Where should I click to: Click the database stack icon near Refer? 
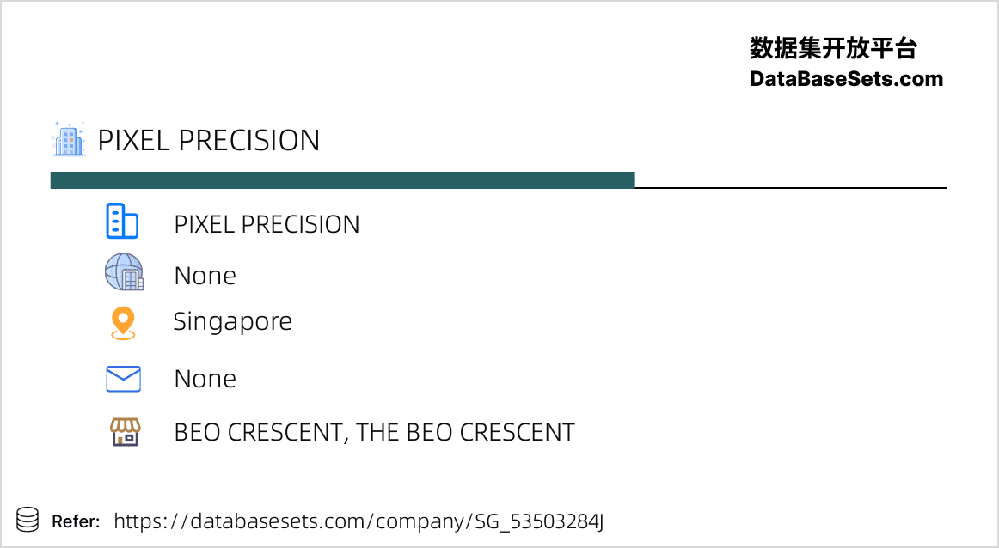click(x=28, y=520)
